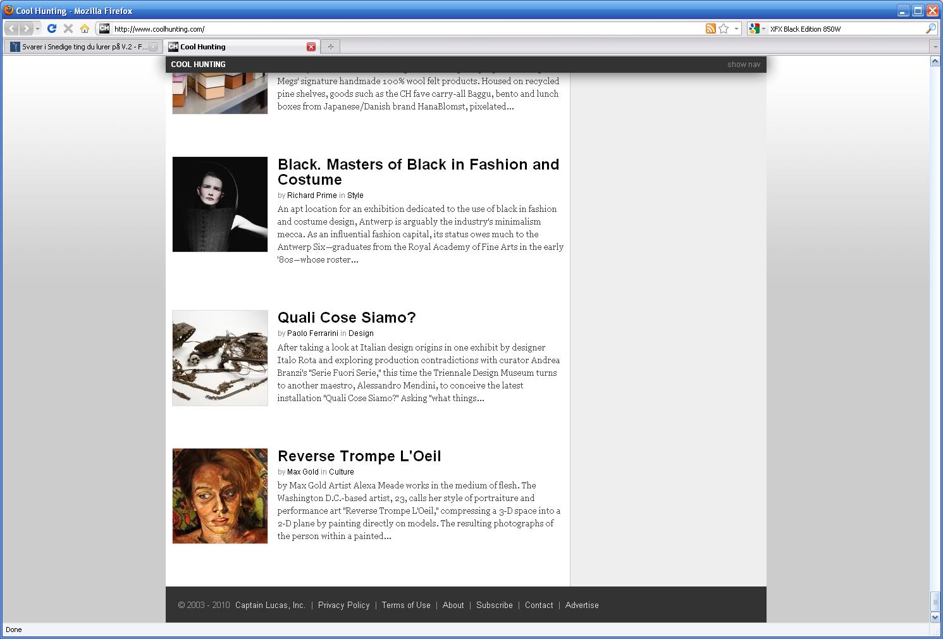Go forward with the browser Forward arrow
Viewport: 943px width, 639px height.
[26, 28]
